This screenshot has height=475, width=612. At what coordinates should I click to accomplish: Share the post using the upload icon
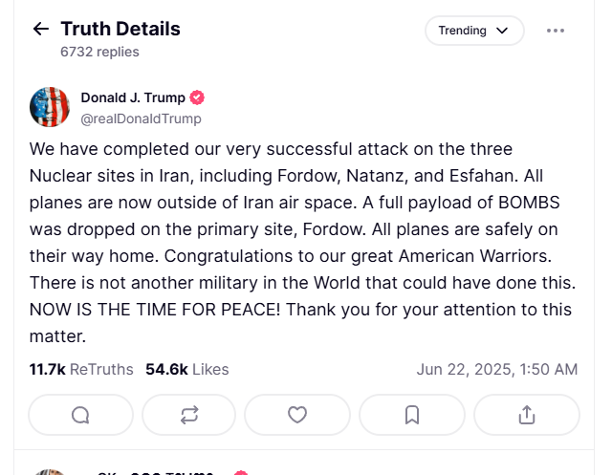527,415
